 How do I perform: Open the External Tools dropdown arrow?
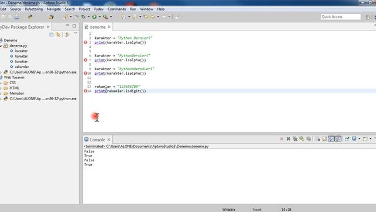pos(111,17)
